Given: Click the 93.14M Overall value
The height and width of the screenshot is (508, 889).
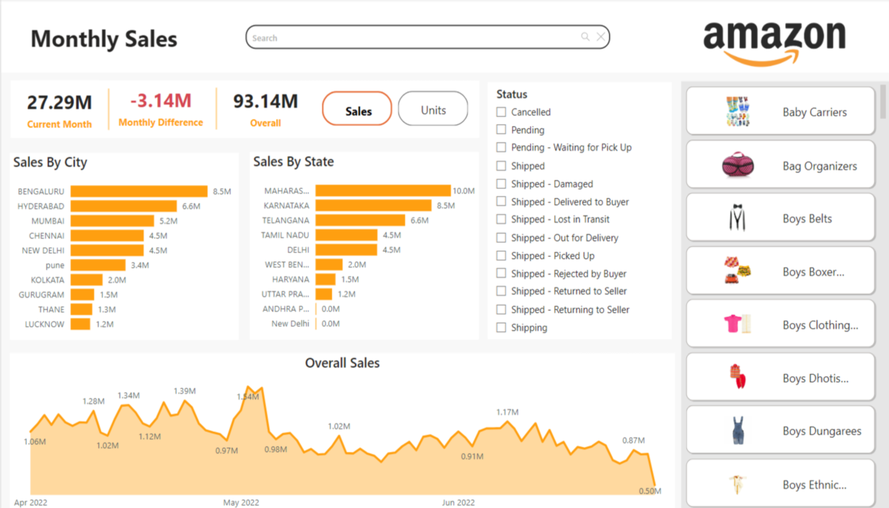Looking at the screenshot, I should tap(265, 101).
